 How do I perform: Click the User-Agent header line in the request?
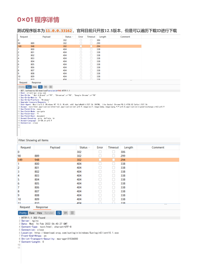click(x=84, y=104)
